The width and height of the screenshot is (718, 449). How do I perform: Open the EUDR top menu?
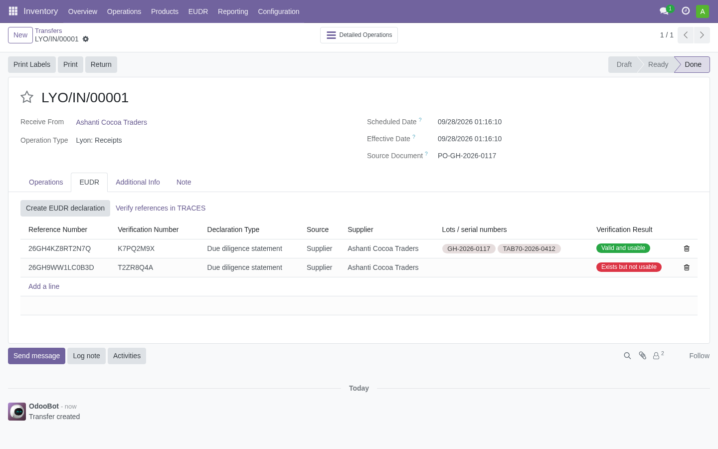tap(198, 11)
